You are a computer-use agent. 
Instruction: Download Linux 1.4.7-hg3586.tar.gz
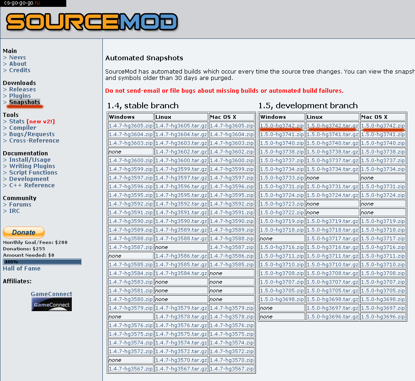click(x=181, y=256)
